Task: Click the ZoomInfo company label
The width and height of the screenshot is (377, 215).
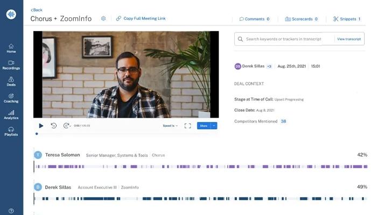Action: 130,188
